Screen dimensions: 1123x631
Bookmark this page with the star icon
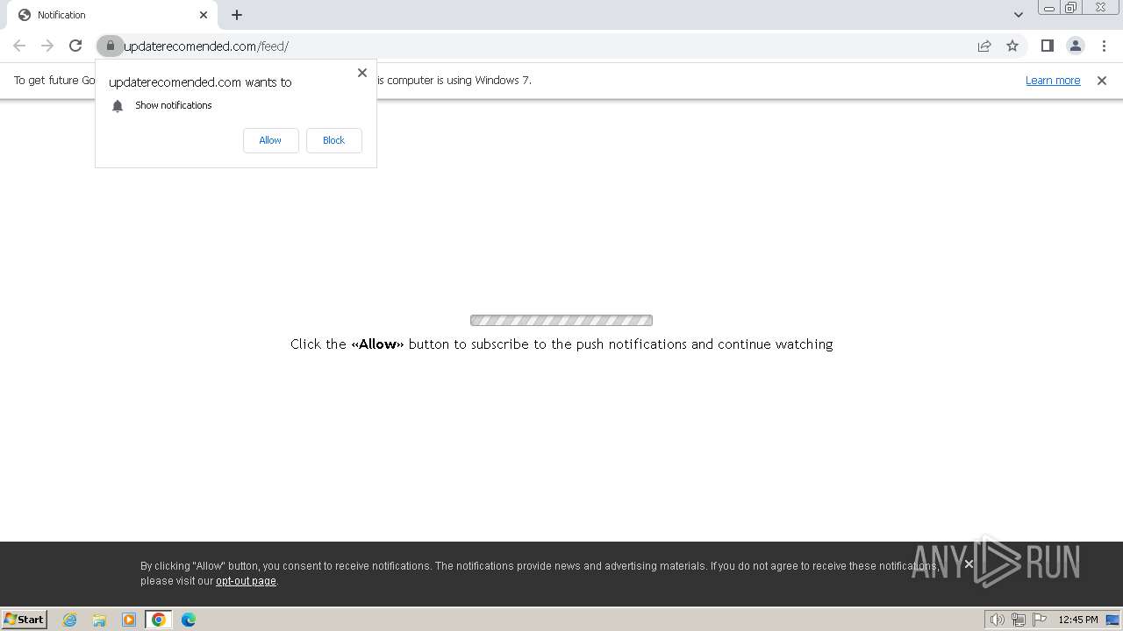[x=1012, y=46]
